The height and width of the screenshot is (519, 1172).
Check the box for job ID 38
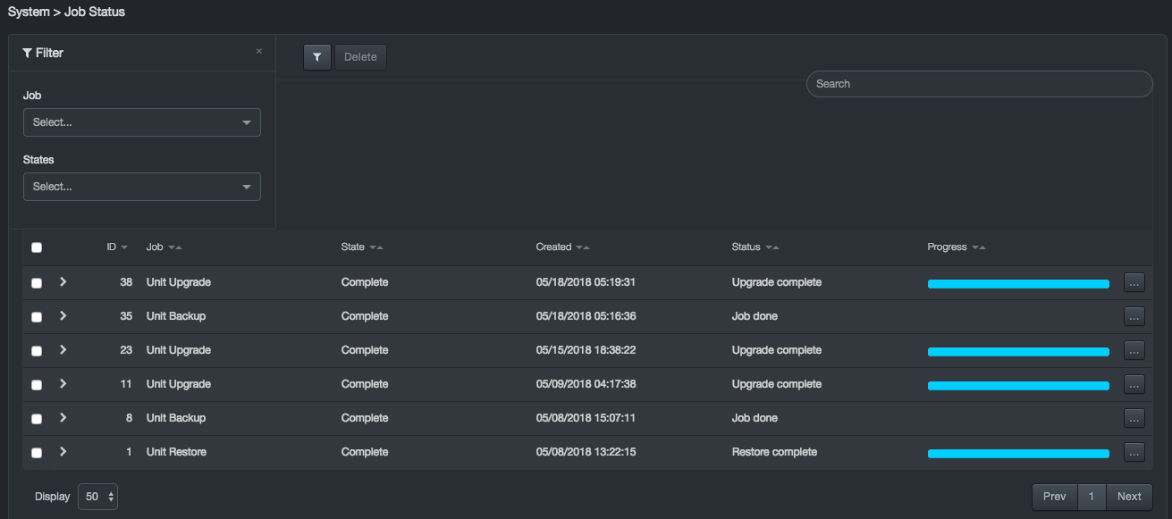(37, 283)
